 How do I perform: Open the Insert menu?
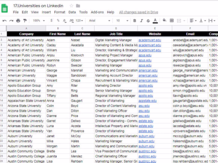coord(46,12)
